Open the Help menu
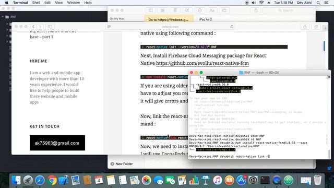The width and height of the screenshot is (334, 188). [x=88, y=3]
